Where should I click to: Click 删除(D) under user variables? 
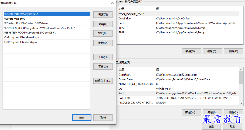coord(234,51)
